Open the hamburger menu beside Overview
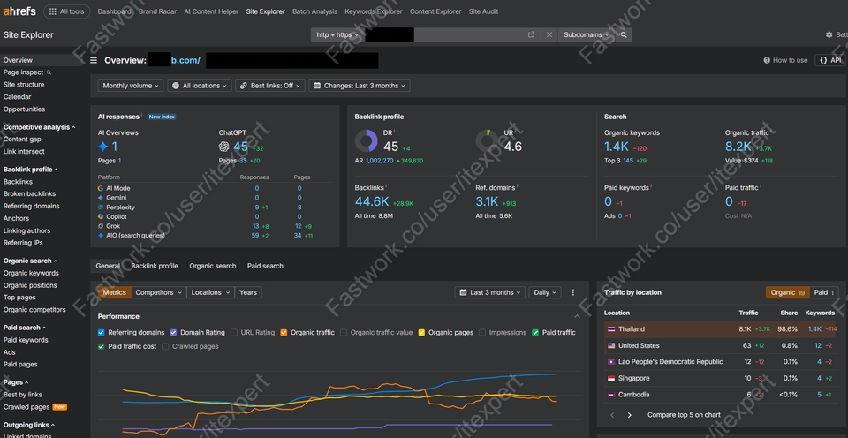The width and height of the screenshot is (848, 438). (x=95, y=61)
